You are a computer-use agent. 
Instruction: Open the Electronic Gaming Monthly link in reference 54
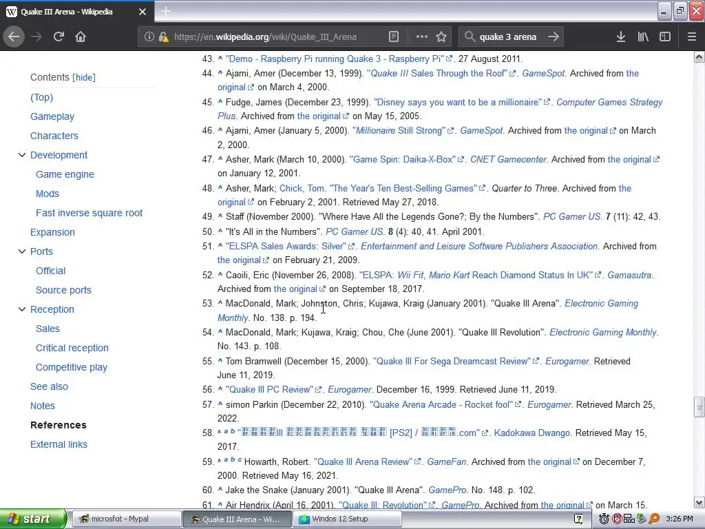tap(603, 333)
